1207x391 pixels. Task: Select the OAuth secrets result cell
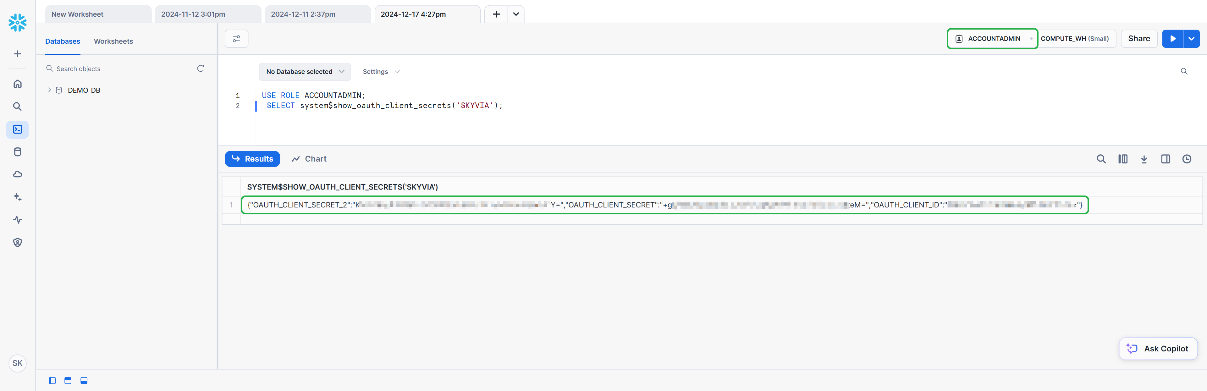click(664, 205)
